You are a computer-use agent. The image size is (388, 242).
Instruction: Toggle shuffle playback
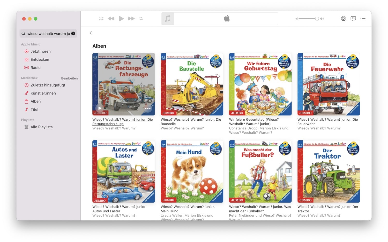(101, 19)
